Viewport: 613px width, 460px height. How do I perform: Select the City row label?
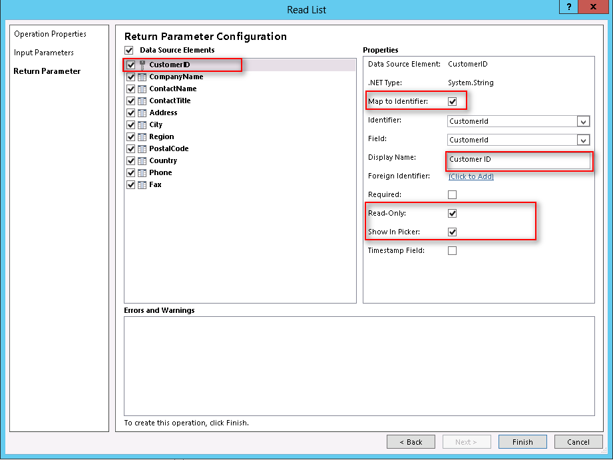click(x=156, y=124)
